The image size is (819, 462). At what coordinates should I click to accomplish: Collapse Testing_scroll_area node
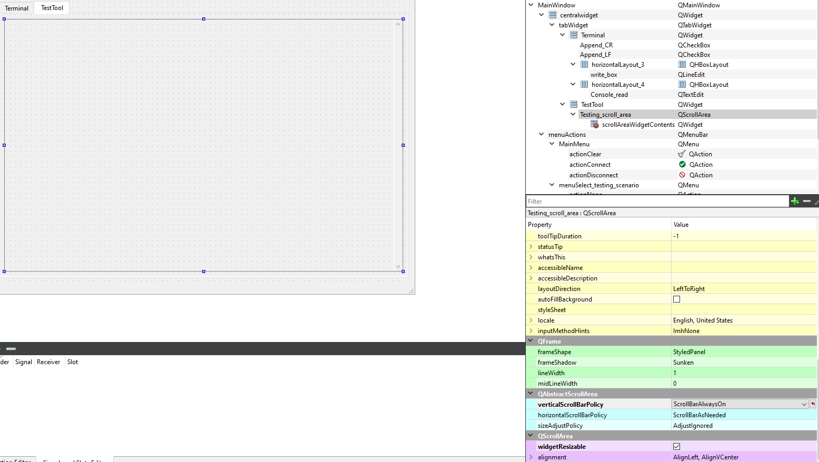pos(573,114)
